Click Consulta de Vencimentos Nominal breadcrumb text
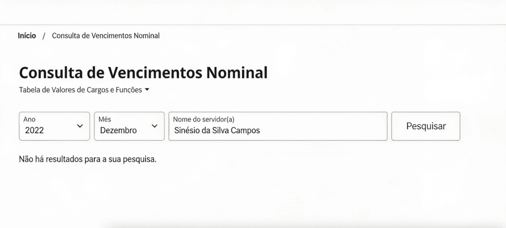Screen dimensions: 506x228 106,36
